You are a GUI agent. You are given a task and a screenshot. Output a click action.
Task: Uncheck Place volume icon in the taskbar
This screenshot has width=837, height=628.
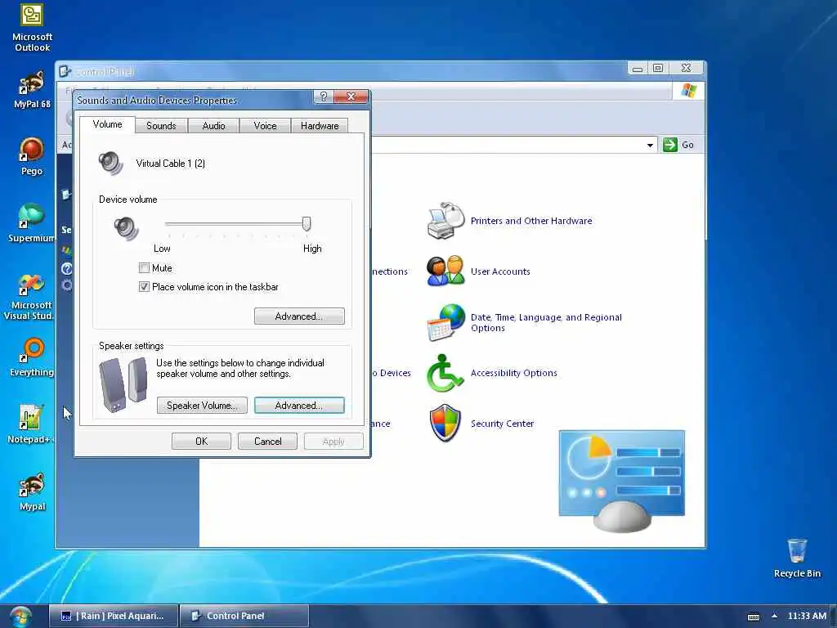tap(144, 287)
